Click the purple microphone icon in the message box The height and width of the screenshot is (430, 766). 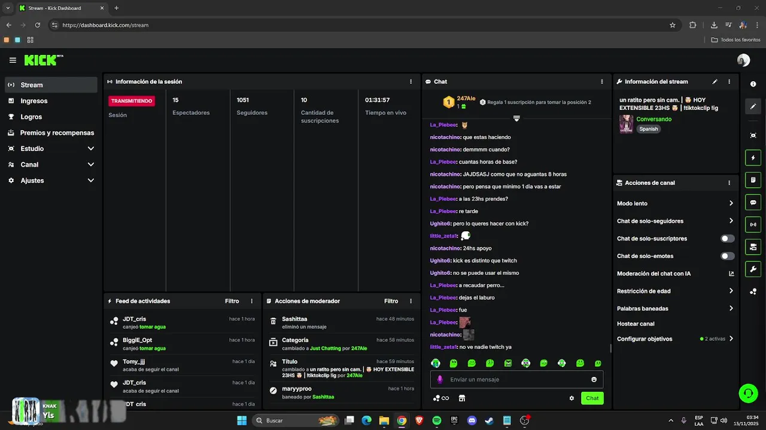pyautogui.click(x=440, y=380)
